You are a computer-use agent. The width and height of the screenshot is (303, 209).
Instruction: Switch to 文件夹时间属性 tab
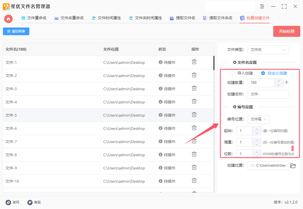pyautogui.click(x=145, y=18)
